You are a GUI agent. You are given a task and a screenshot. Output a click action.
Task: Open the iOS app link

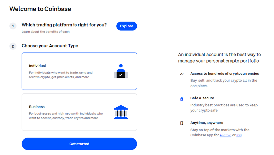(x=239, y=135)
